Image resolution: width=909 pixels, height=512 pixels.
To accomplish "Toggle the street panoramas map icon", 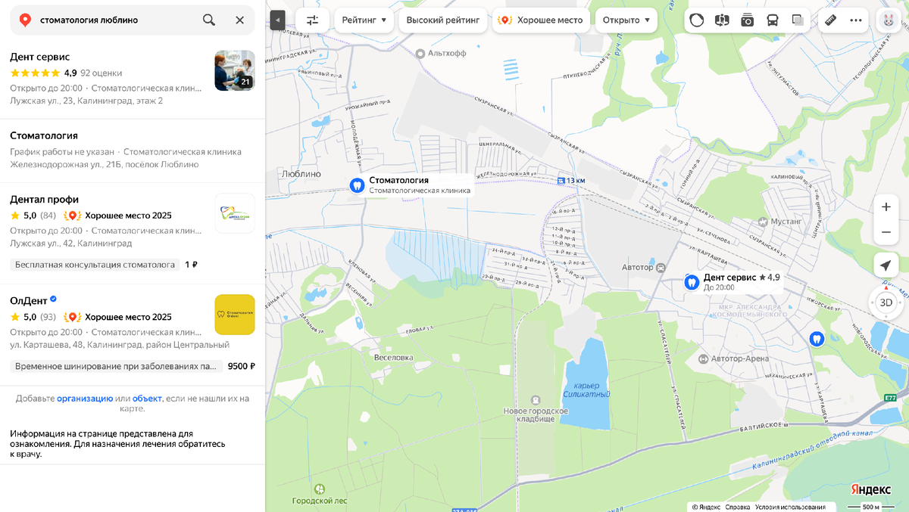I will 722,20.
